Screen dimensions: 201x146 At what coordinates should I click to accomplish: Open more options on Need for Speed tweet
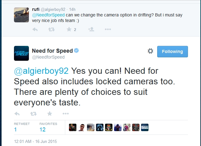coord(66,114)
